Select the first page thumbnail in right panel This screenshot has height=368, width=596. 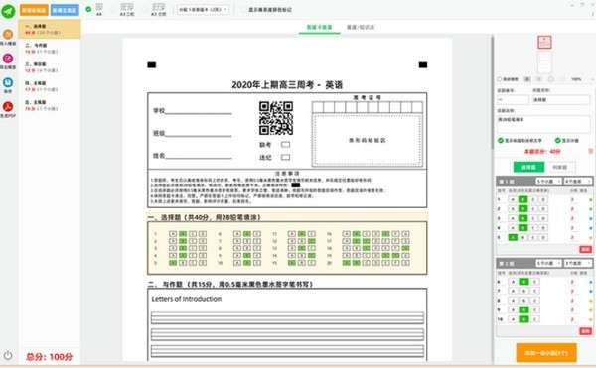tap(544, 42)
